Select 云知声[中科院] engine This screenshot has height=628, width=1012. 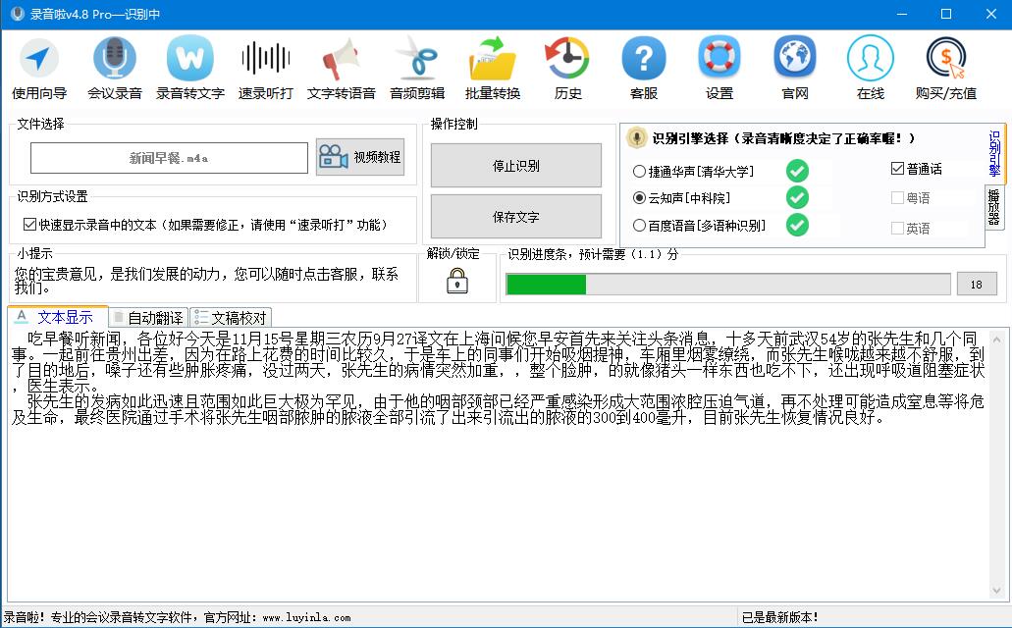[x=681, y=197]
